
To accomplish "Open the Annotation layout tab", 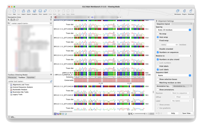I will (x=163, y=86).
